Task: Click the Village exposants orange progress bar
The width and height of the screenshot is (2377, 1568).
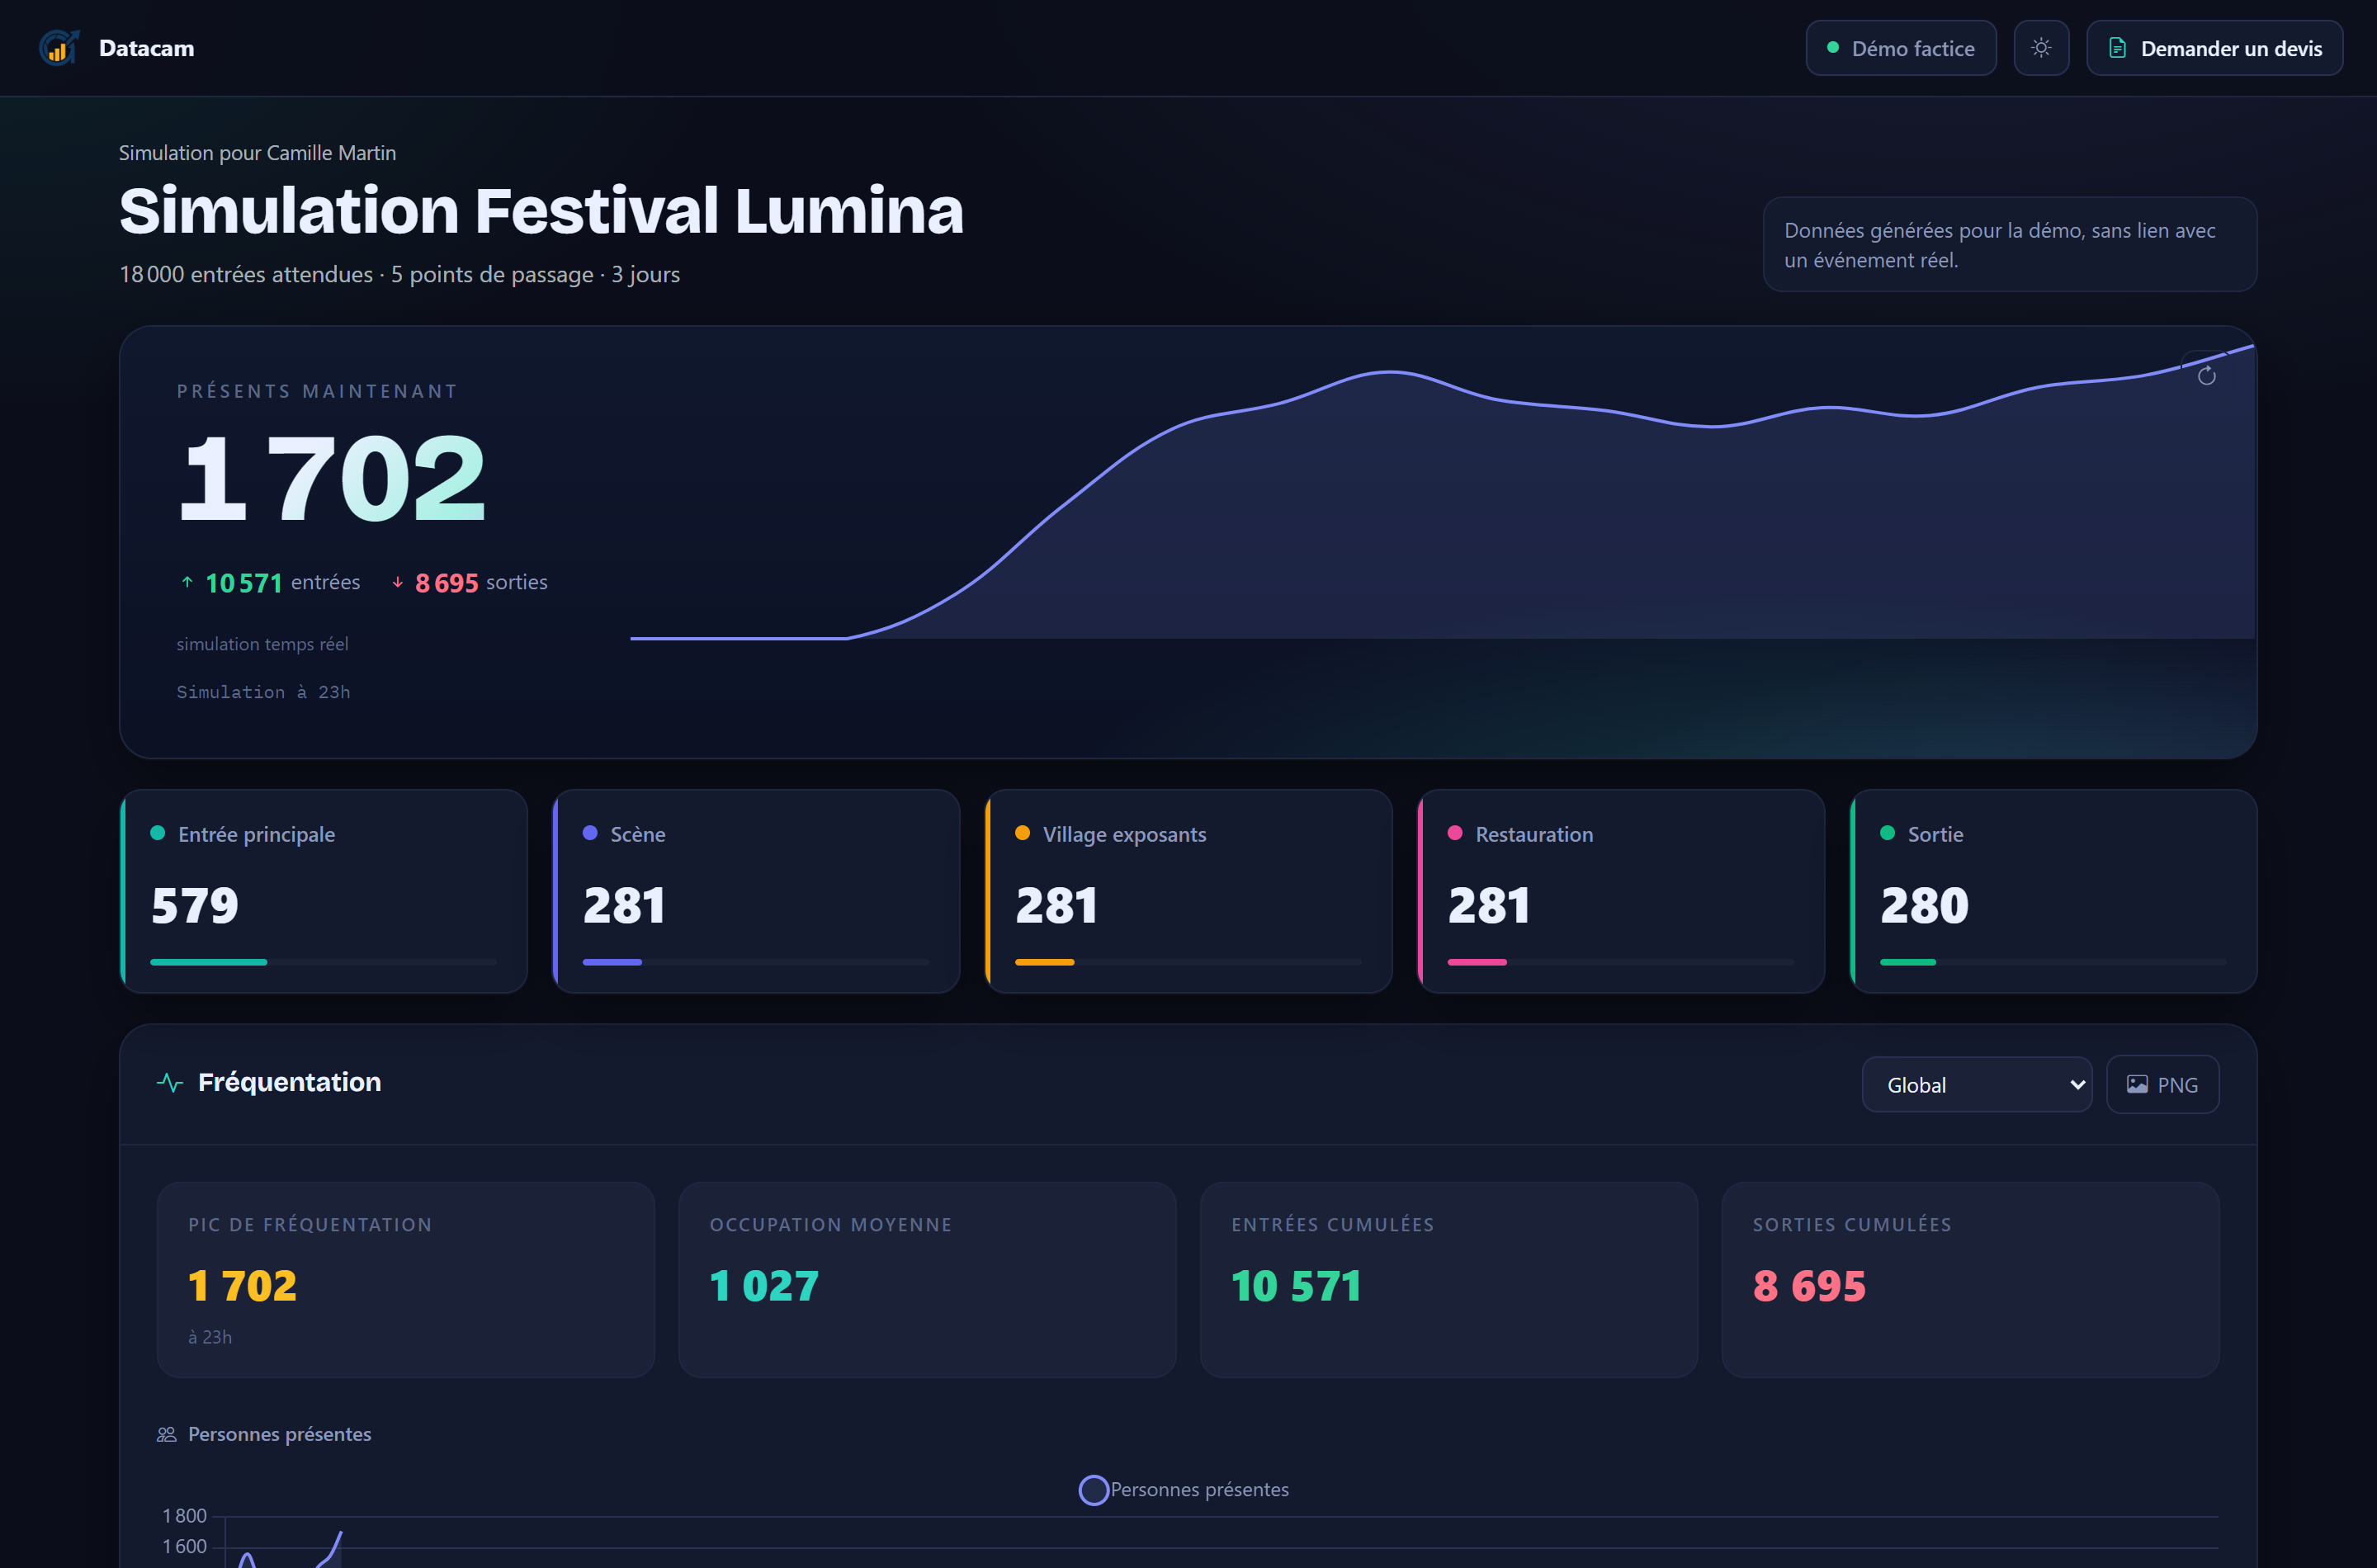Action: (x=1044, y=962)
